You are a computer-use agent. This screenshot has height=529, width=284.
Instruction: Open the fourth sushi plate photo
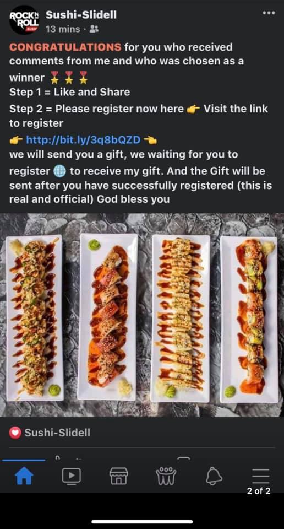pos(249,320)
